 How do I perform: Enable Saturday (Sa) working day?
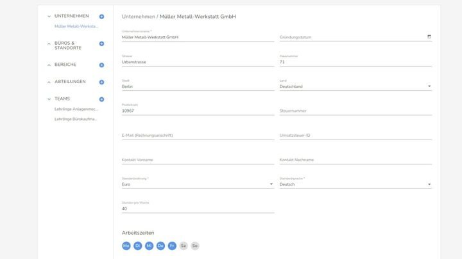point(184,246)
